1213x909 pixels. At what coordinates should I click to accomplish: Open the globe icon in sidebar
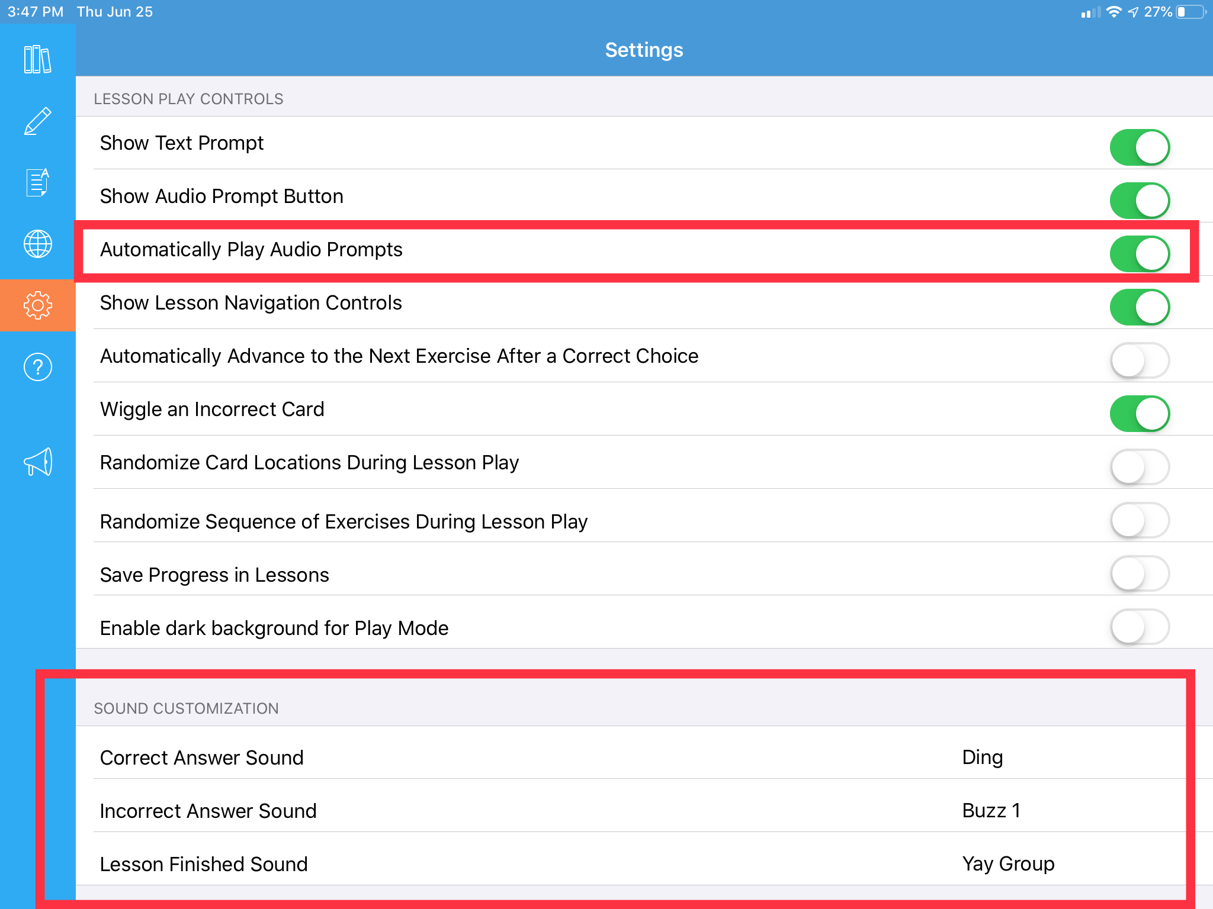coord(37,244)
